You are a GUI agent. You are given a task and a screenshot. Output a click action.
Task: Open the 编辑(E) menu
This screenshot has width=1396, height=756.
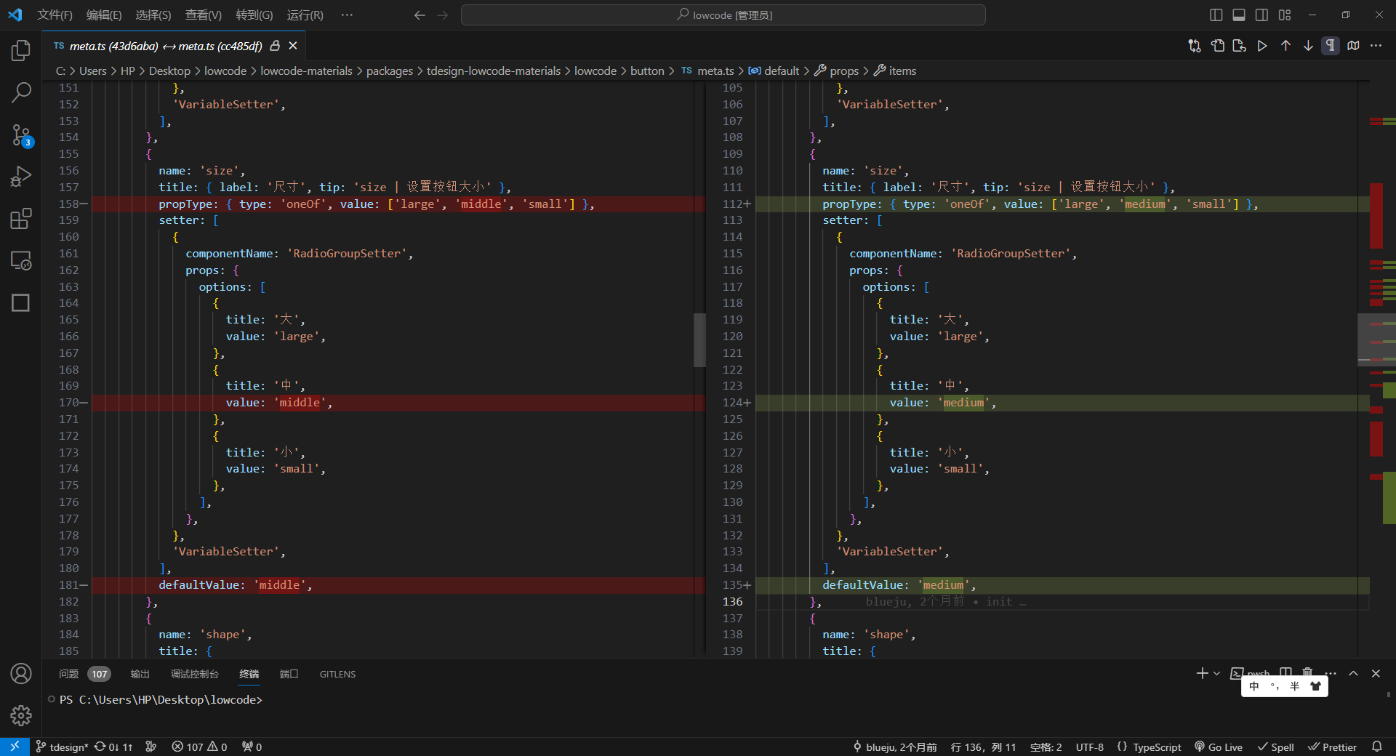104,15
